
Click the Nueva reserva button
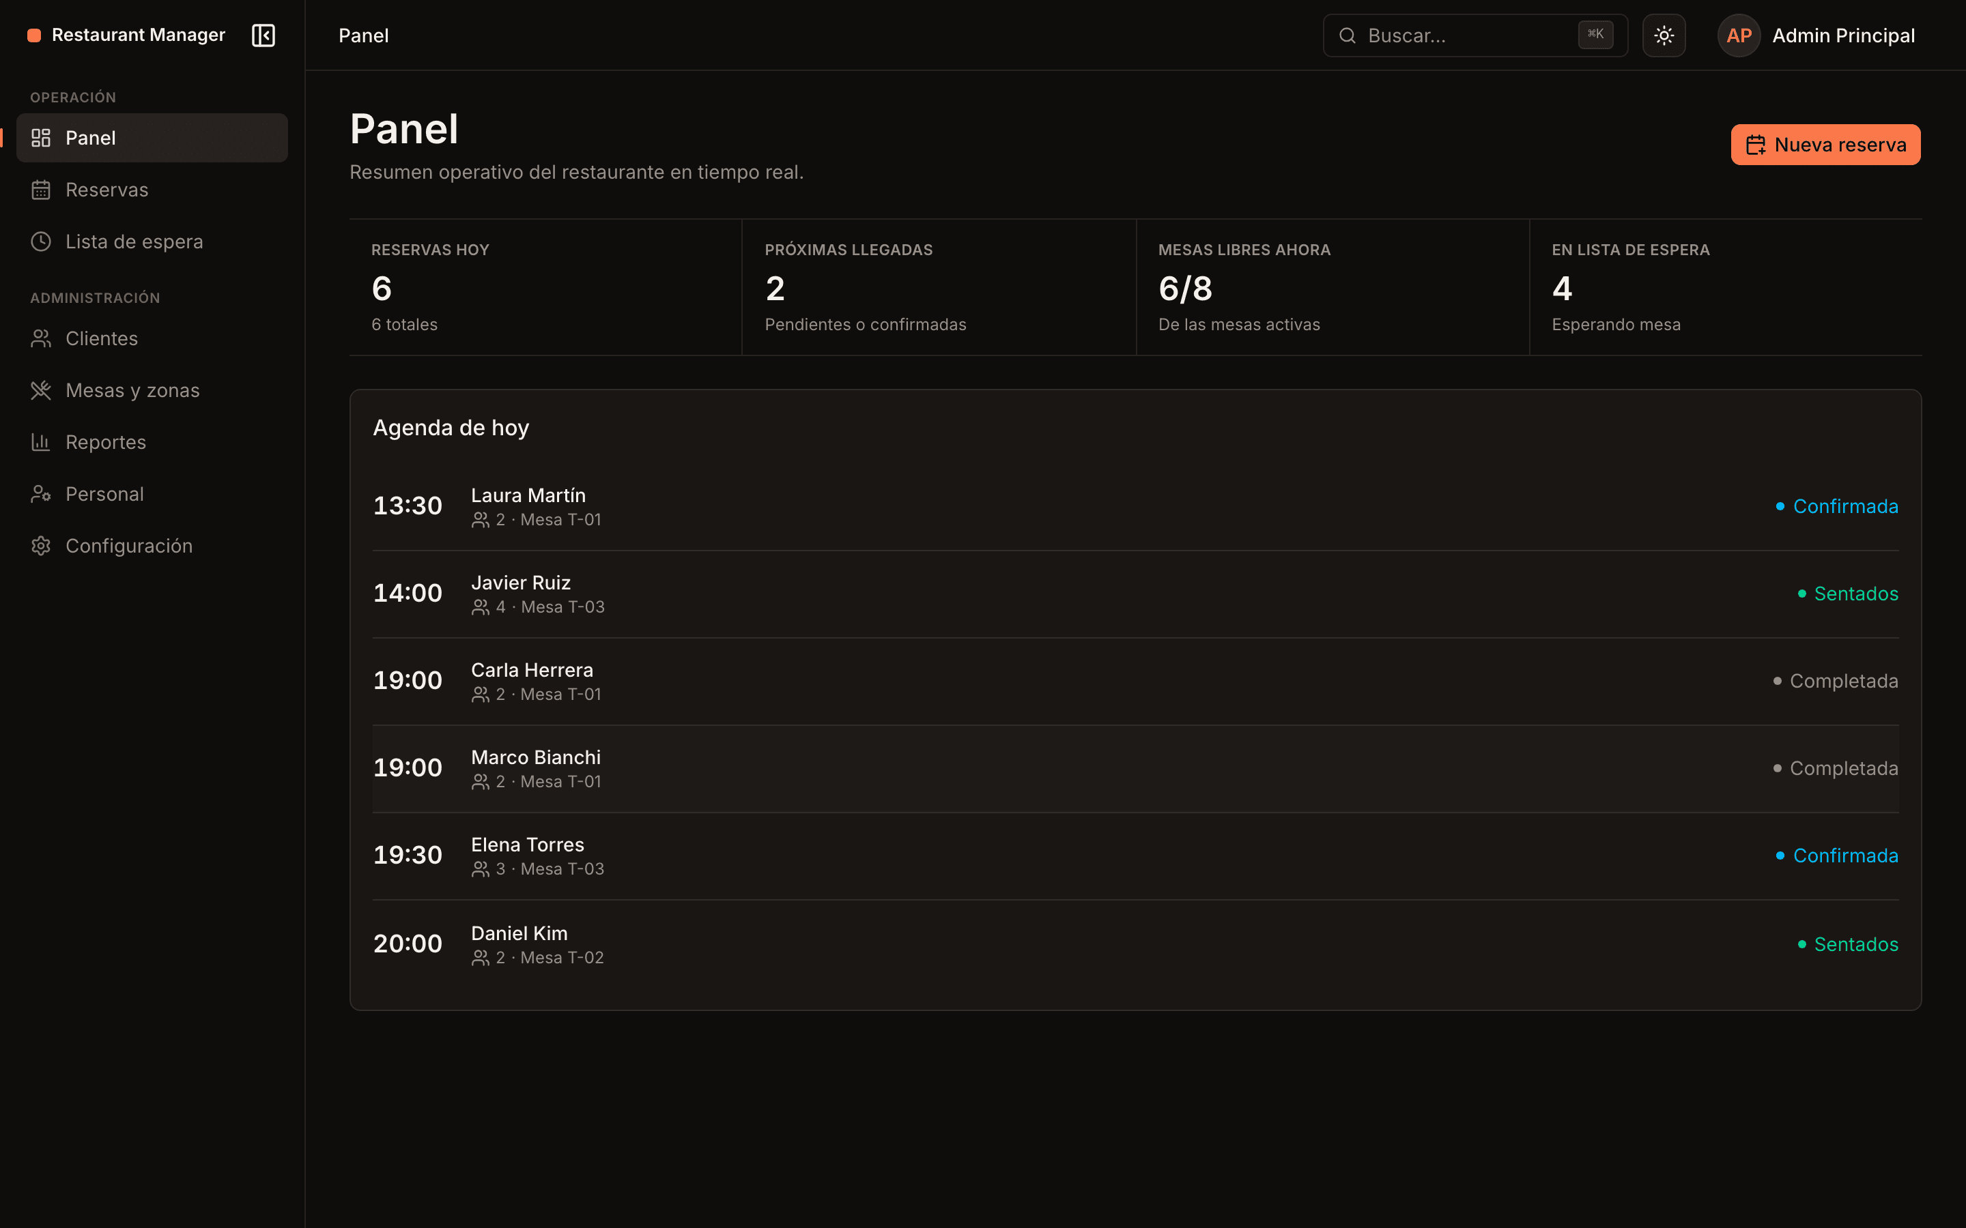point(1825,145)
